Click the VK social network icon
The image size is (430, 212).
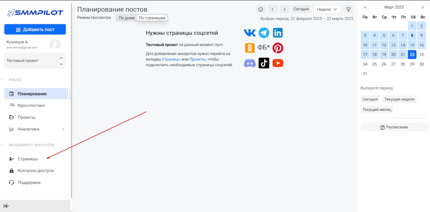[x=250, y=33]
